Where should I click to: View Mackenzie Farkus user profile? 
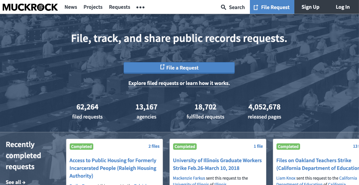coord(189,178)
